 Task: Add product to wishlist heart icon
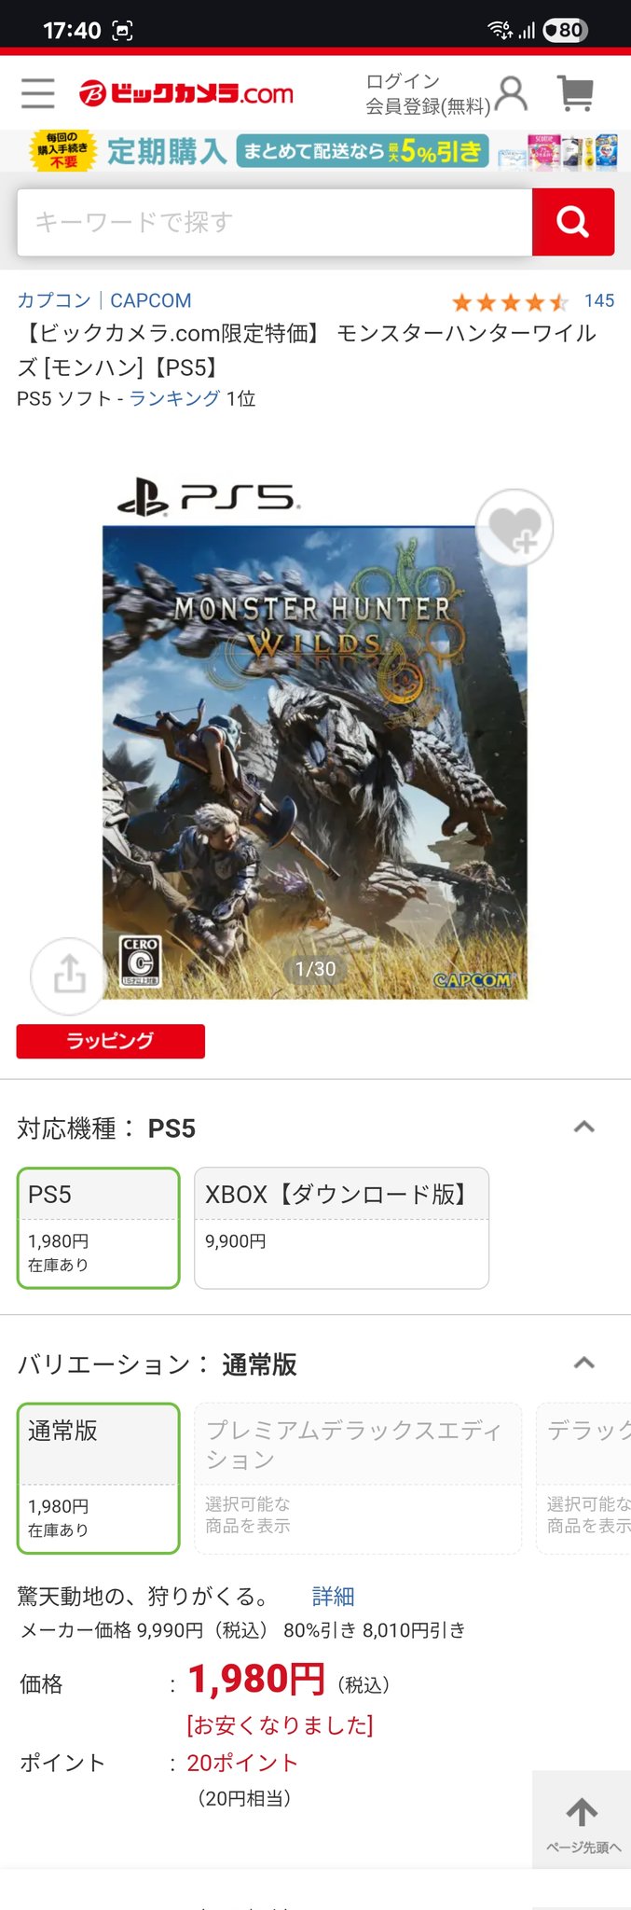pyautogui.click(x=514, y=528)
